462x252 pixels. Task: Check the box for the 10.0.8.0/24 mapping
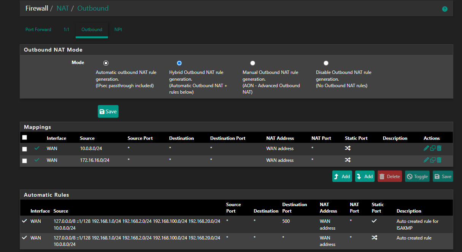tap(25, 149)
